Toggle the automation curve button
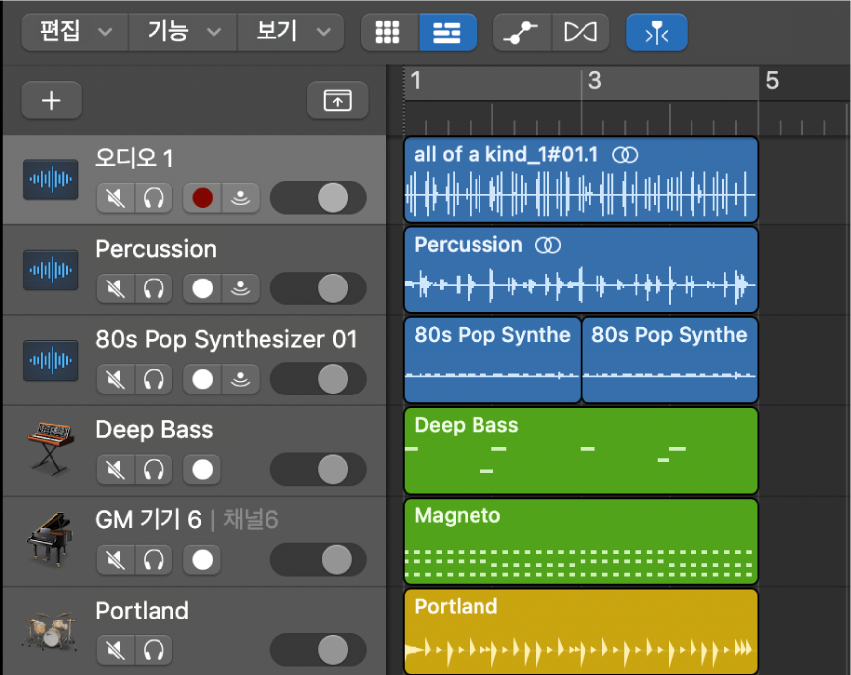This screenshot has width=851, height=675. [x=521, y=32]
